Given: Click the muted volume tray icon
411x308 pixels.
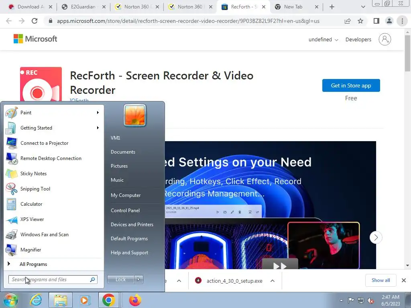Looking at the screenshot, I should click(370, 300).
